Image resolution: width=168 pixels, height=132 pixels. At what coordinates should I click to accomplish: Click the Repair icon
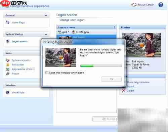pos(7,74)
